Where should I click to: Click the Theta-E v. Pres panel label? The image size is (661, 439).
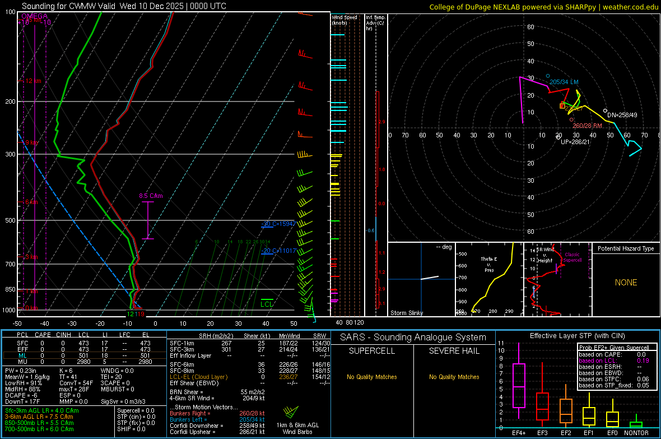point(489,264)
